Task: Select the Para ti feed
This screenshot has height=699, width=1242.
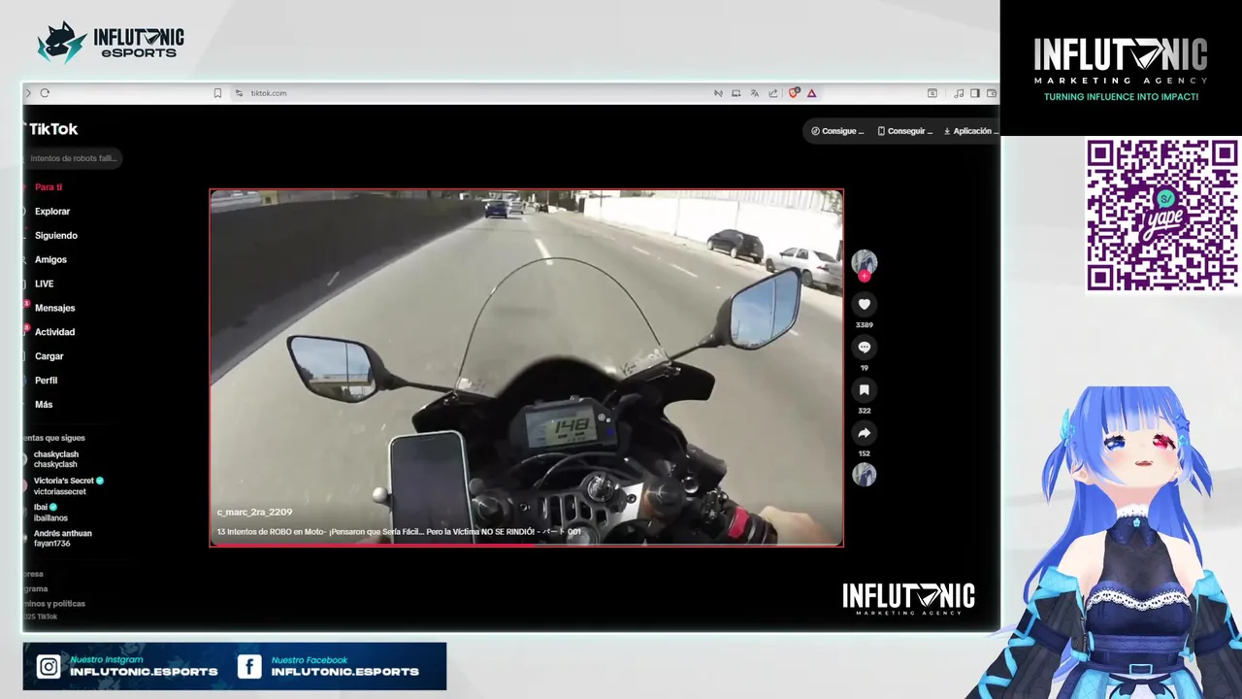Action: pyautogui.click(x=48, y=187)
